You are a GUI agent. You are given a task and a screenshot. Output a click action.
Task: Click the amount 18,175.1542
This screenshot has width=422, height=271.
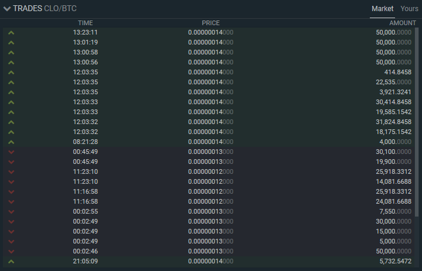pos(393,132)
